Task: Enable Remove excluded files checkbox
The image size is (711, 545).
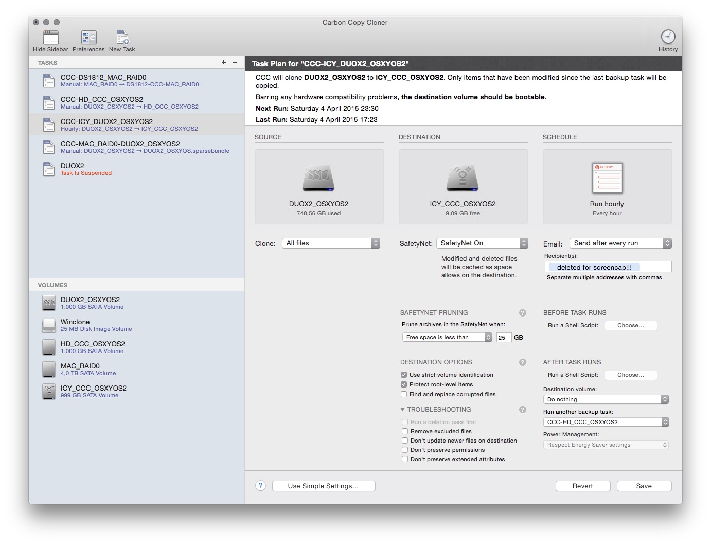Action: click(405, 431)
